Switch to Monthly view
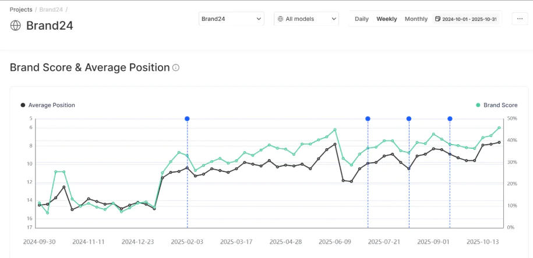533x258 pixels. [x=416, y=19]
